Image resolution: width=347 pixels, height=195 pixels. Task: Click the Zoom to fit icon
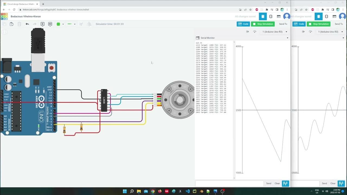tap(4, 32)
